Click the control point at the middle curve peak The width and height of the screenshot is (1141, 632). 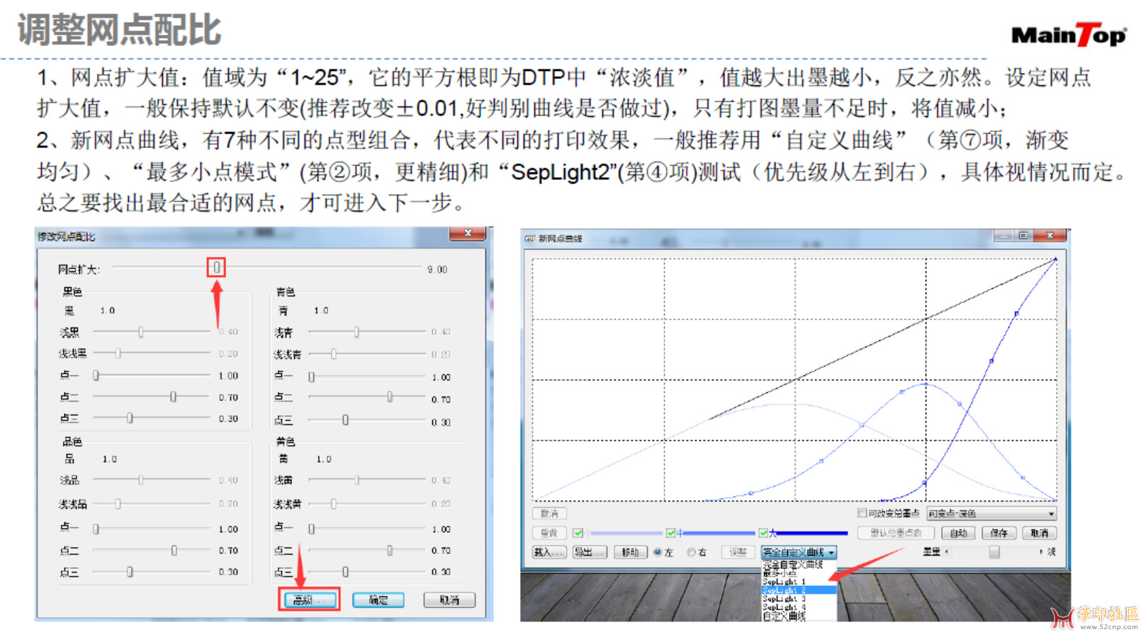point(926,384)
